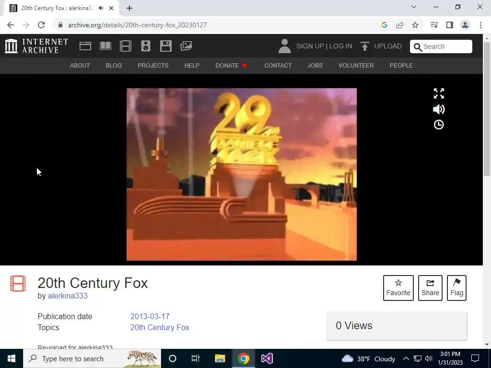Image resolution: width=491 pixels, height=368 pixels.
Task: Click the "0 Views" stats box
Action: (x=397, y=326)
